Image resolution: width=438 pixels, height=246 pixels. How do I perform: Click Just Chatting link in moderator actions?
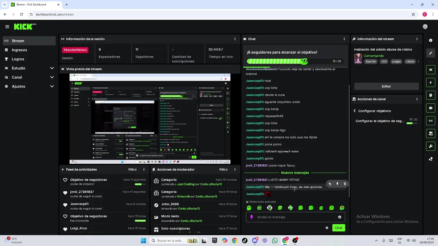[186, 184]
